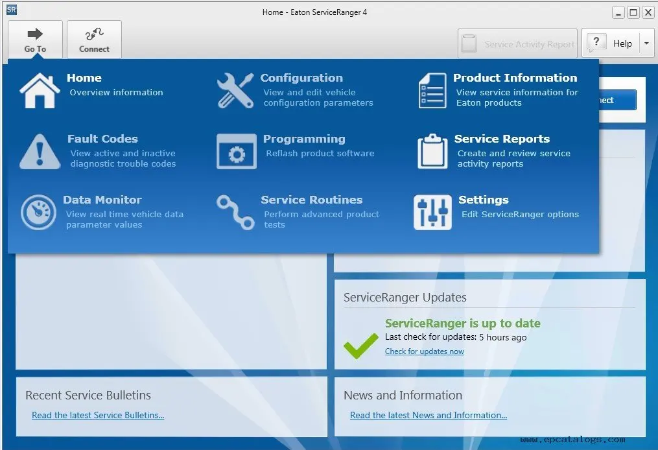Click the Go To arrow in the toolbar
The width and height of the screenshot is (658, 450).
point(35,34)
